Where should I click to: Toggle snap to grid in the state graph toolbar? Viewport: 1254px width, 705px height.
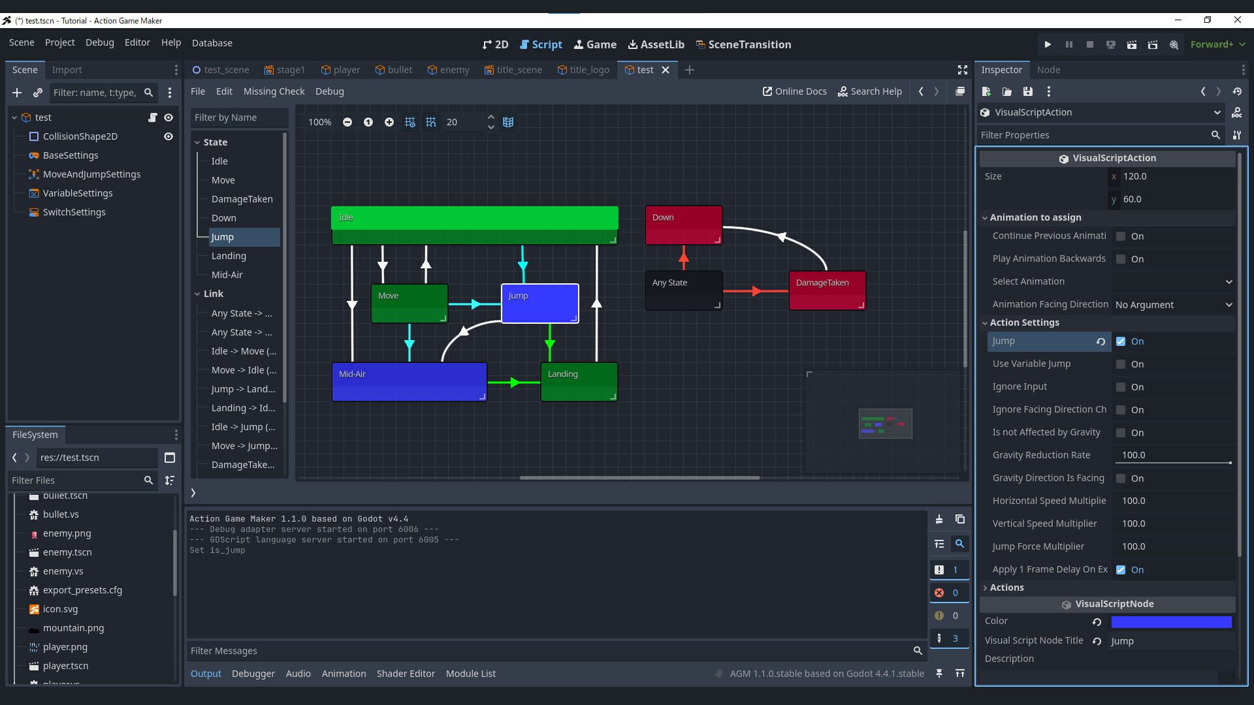pyautogui.click(x=430, y=122)
